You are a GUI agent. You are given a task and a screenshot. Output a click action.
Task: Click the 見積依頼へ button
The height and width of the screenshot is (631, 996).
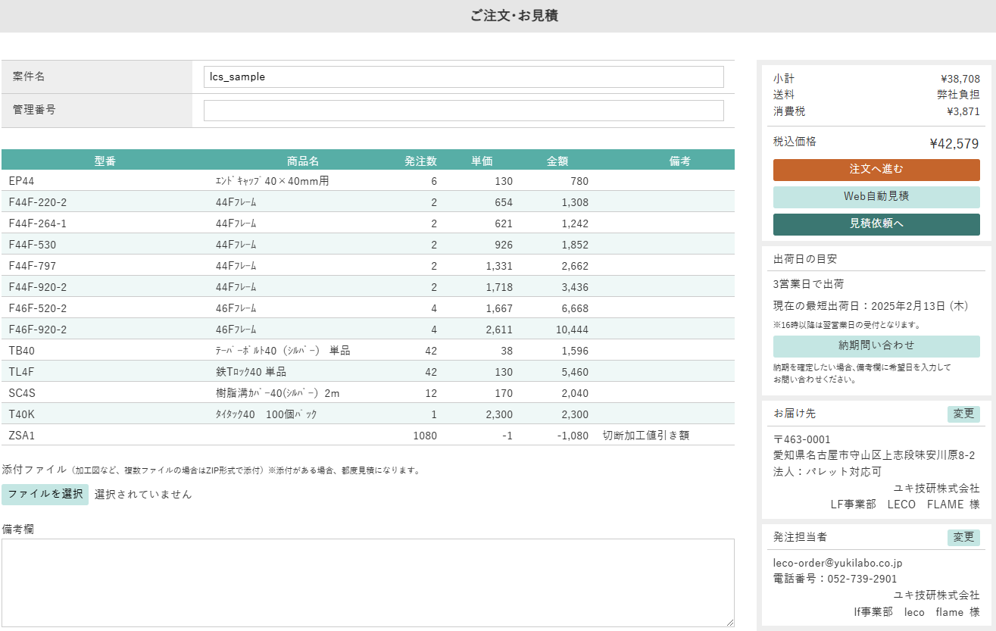[x=876, y=224]
